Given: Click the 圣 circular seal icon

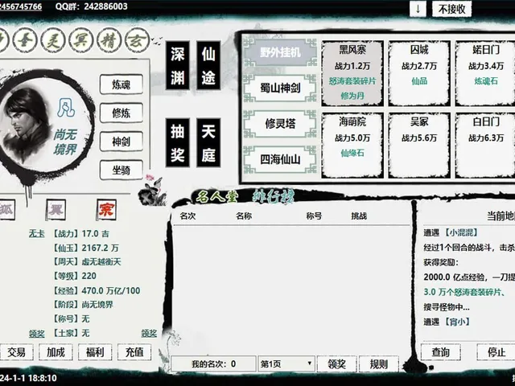Looking at the screenshot, I should [x=25, y=41].
